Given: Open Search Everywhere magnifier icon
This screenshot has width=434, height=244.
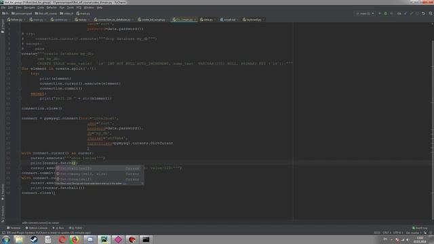Looking at the screenshot, I should pos(431,14).
